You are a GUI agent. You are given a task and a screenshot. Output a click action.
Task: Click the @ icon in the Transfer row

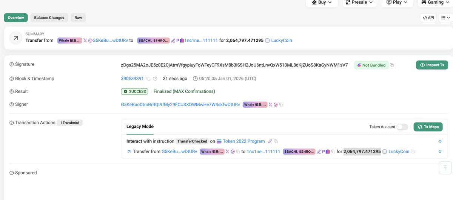233,152
